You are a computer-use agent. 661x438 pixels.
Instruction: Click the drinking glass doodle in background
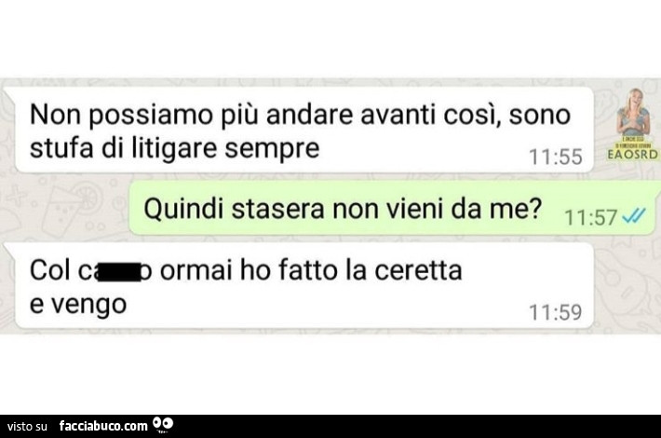[x=63, y=211]
